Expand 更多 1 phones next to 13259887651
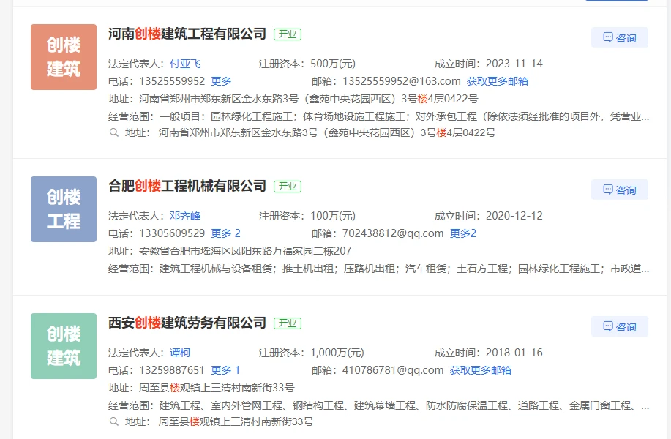 [x=225, y=370]
